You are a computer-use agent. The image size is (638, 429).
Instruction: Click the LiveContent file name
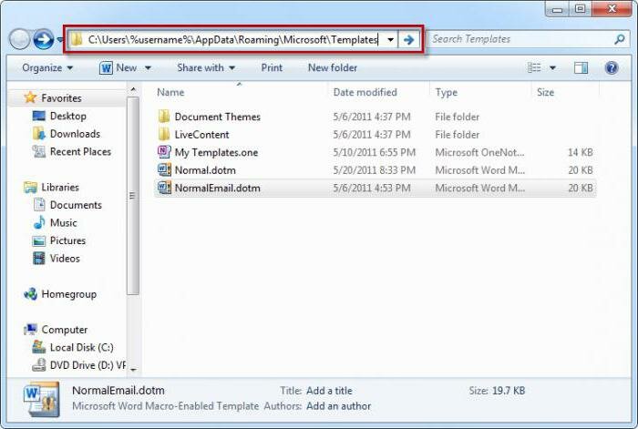(x=201, y=135)
